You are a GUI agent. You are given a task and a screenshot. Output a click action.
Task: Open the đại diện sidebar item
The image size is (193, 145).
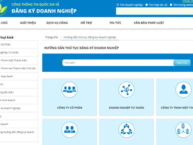coord(19,92)
